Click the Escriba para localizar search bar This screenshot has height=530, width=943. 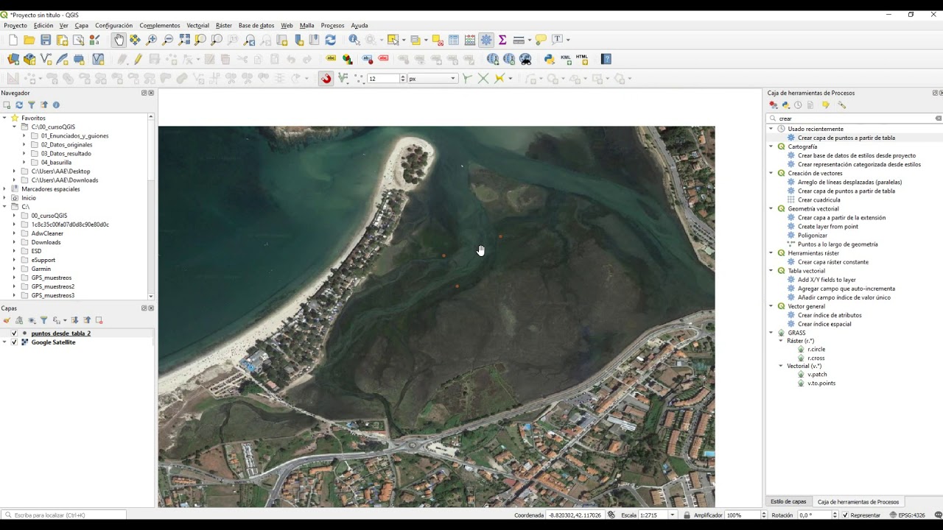[64, 515]
